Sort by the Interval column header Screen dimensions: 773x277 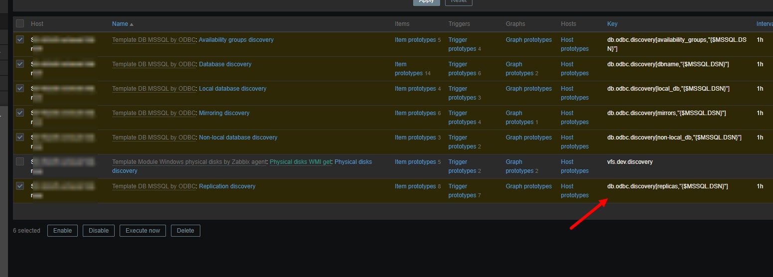point(765,24)
